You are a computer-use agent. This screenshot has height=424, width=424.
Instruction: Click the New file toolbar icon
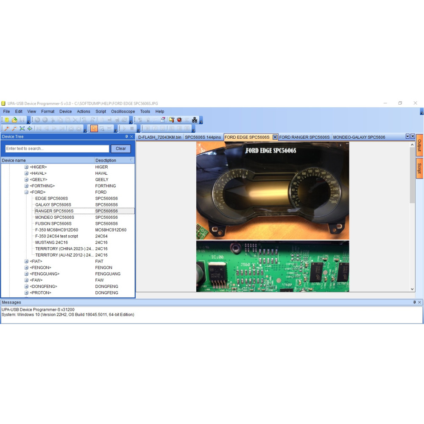6,120
